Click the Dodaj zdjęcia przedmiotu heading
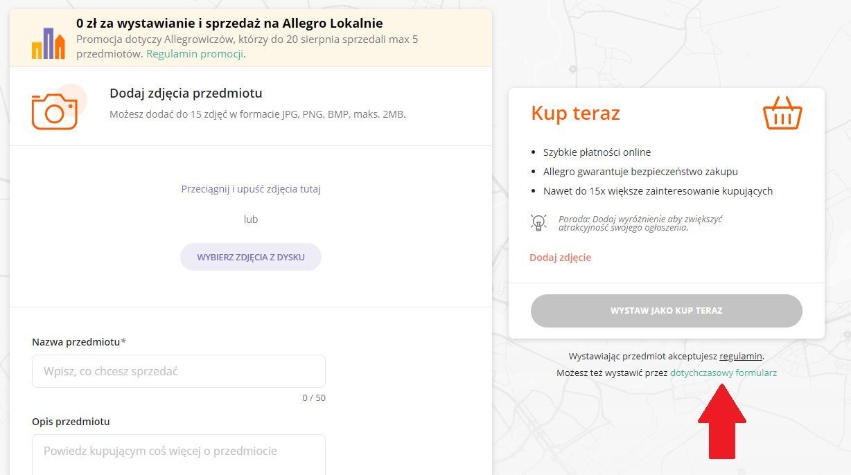Image resolution: width=851 pixels, height=475 pixels. point(186,93)
